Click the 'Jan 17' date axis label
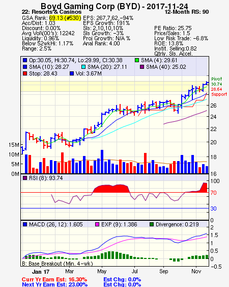 (41, 272)
